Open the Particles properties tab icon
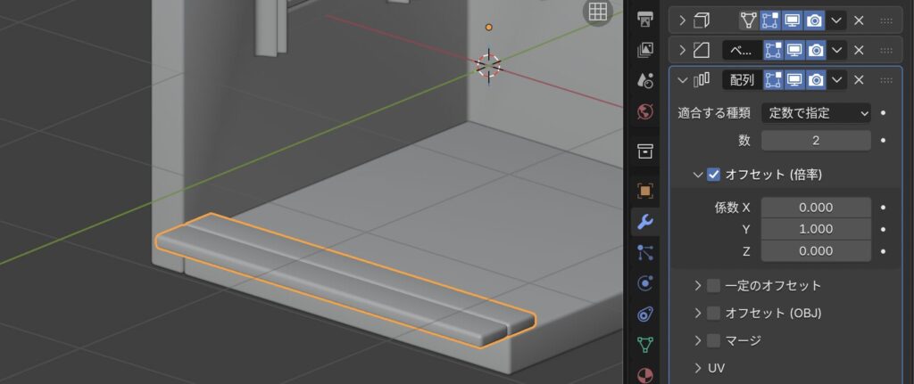This screenshot has width=914, height=384. (x=645, y=252)
